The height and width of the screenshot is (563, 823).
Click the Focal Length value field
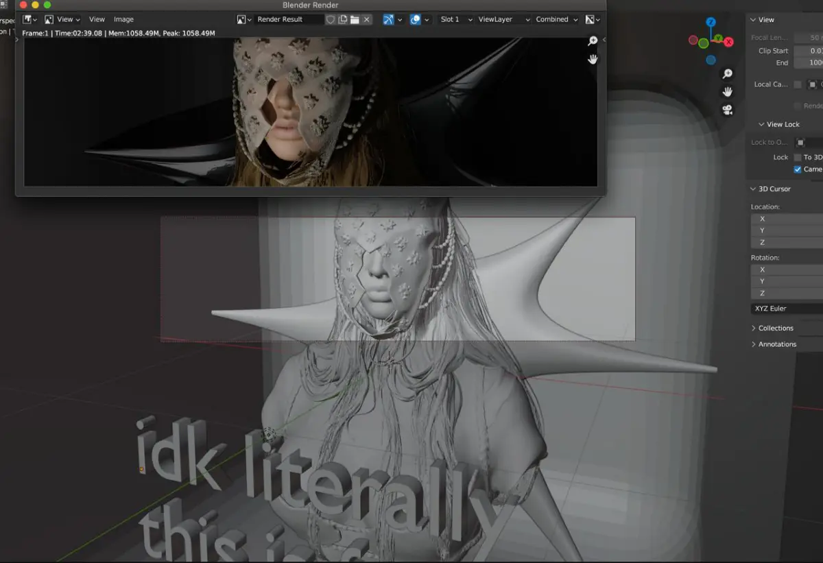(x=808, y=38)
